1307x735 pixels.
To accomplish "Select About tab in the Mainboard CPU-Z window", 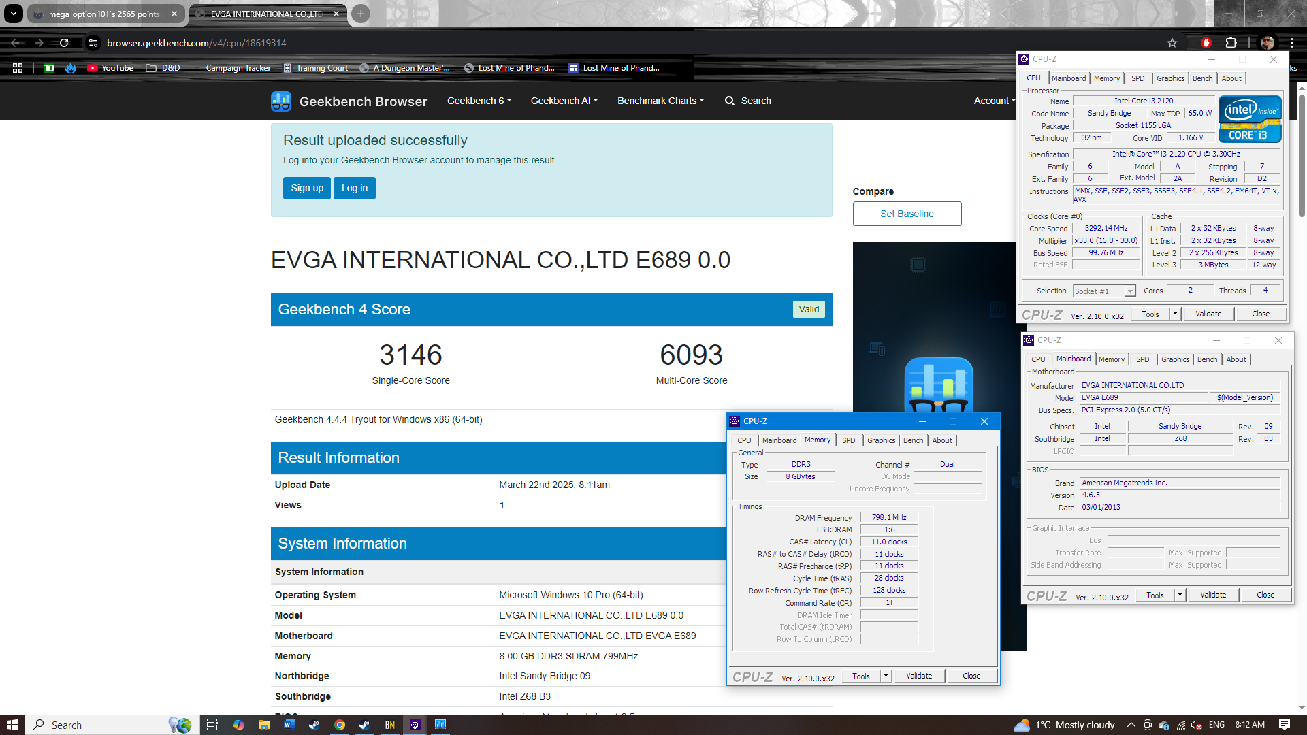I will pyautogui.click(x=1236, y=359).
